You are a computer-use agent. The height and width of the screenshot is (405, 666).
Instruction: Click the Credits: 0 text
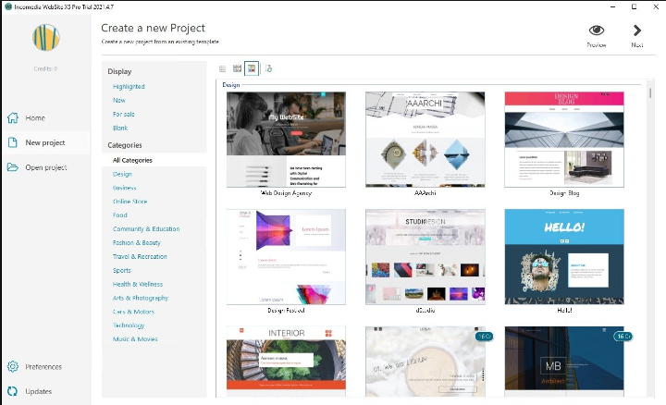pyautogui.click(x=45, y=68)
